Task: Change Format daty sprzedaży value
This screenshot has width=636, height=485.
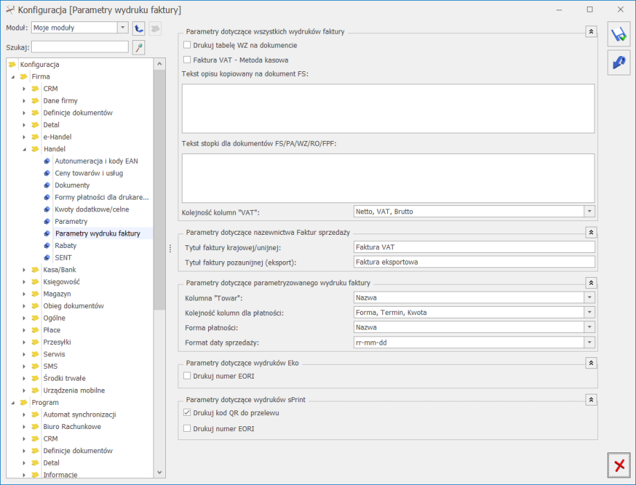Action: click(x=589, y=341)
